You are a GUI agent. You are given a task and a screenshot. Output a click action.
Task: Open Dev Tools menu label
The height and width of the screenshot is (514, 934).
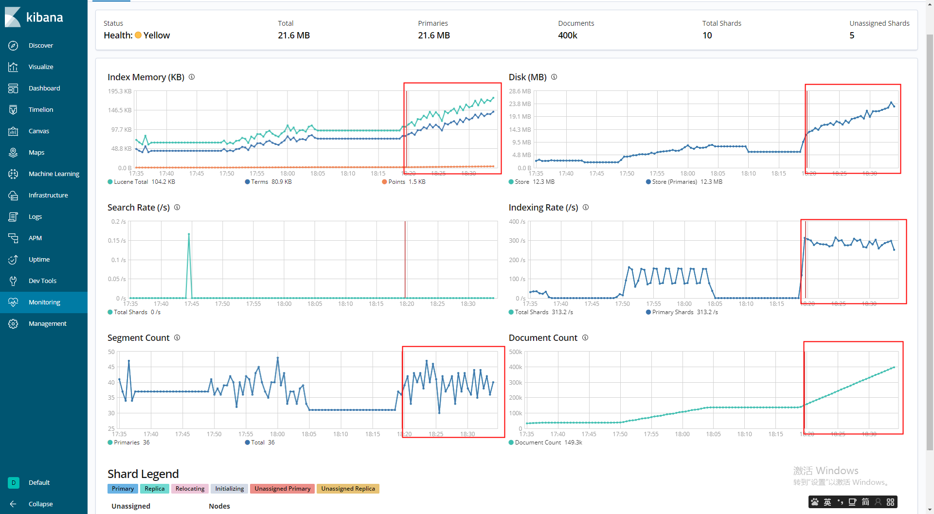coord(42,281)
